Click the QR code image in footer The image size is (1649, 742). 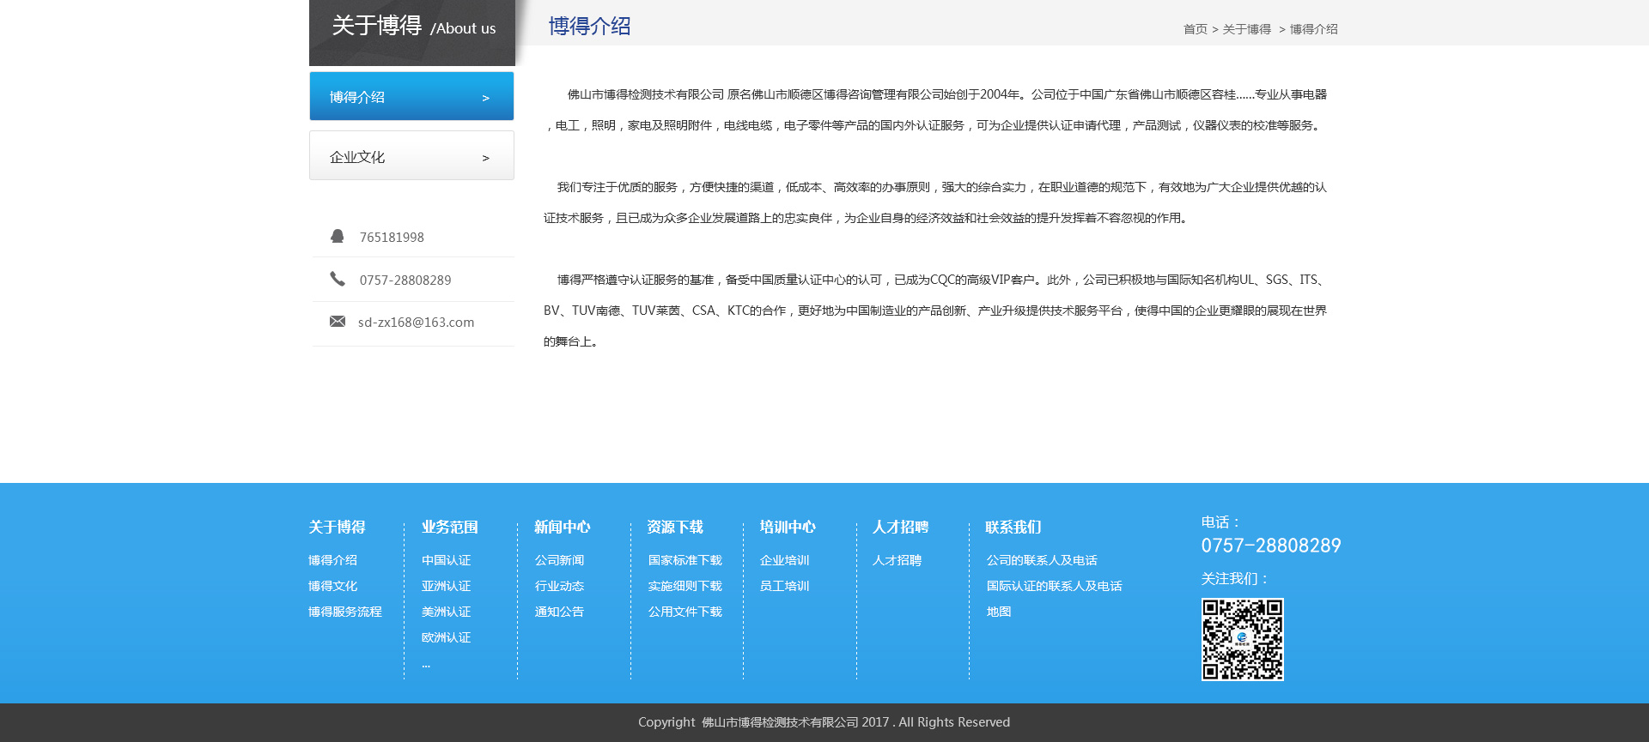1242,640
